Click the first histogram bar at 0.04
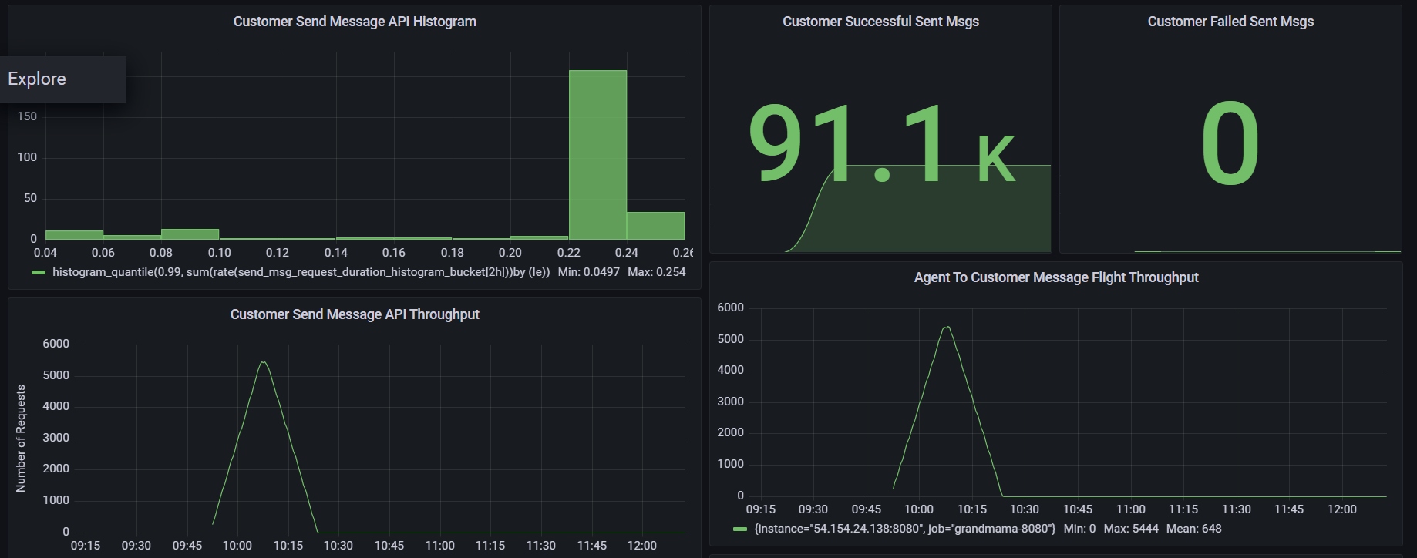The image size is (1417, 558). tap(74, 235)
